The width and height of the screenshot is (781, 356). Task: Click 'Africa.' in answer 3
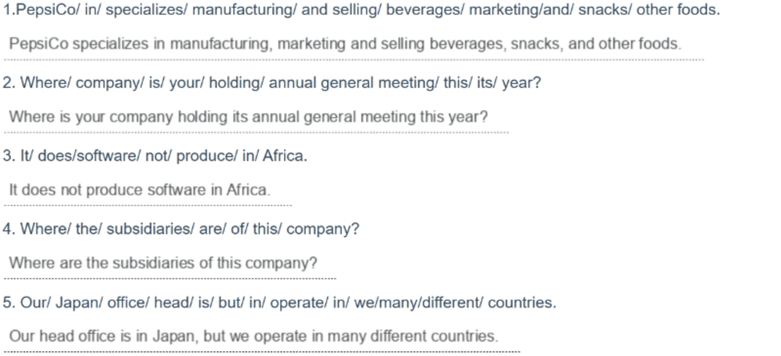(x=249, y=190)
